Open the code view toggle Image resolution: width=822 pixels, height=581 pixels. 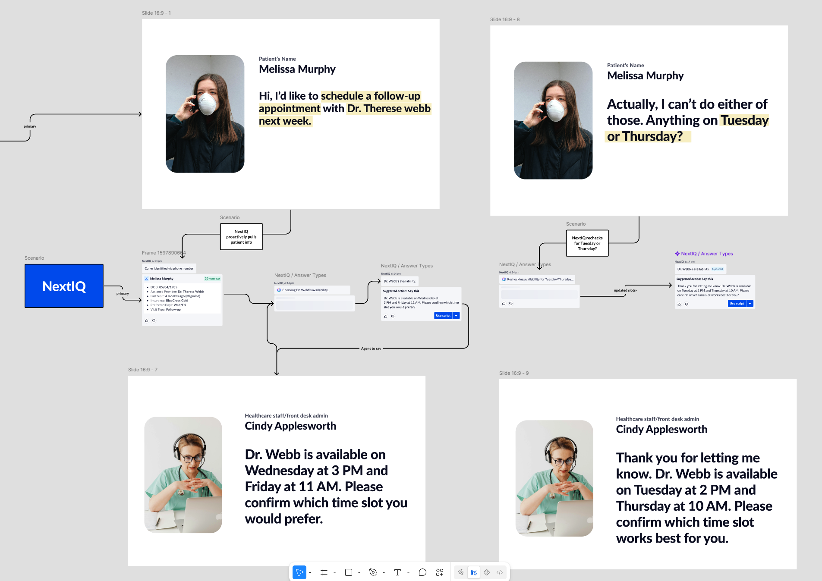pos(500,572)
